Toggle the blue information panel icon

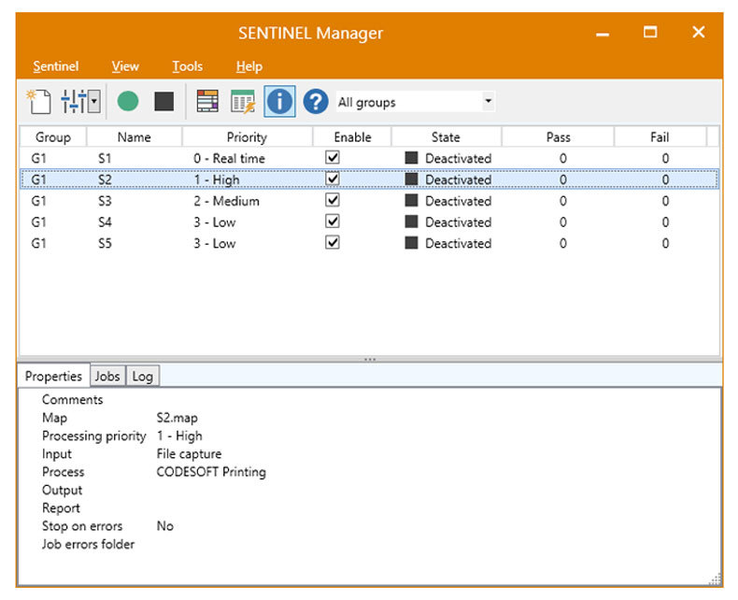click(x=279, y=101)
